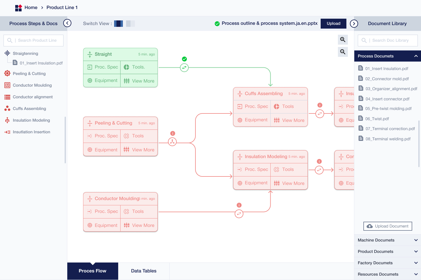Open the Conductor alignment sidebar step
Viewport: 421px width, 280px height.
tap(28, 97)
